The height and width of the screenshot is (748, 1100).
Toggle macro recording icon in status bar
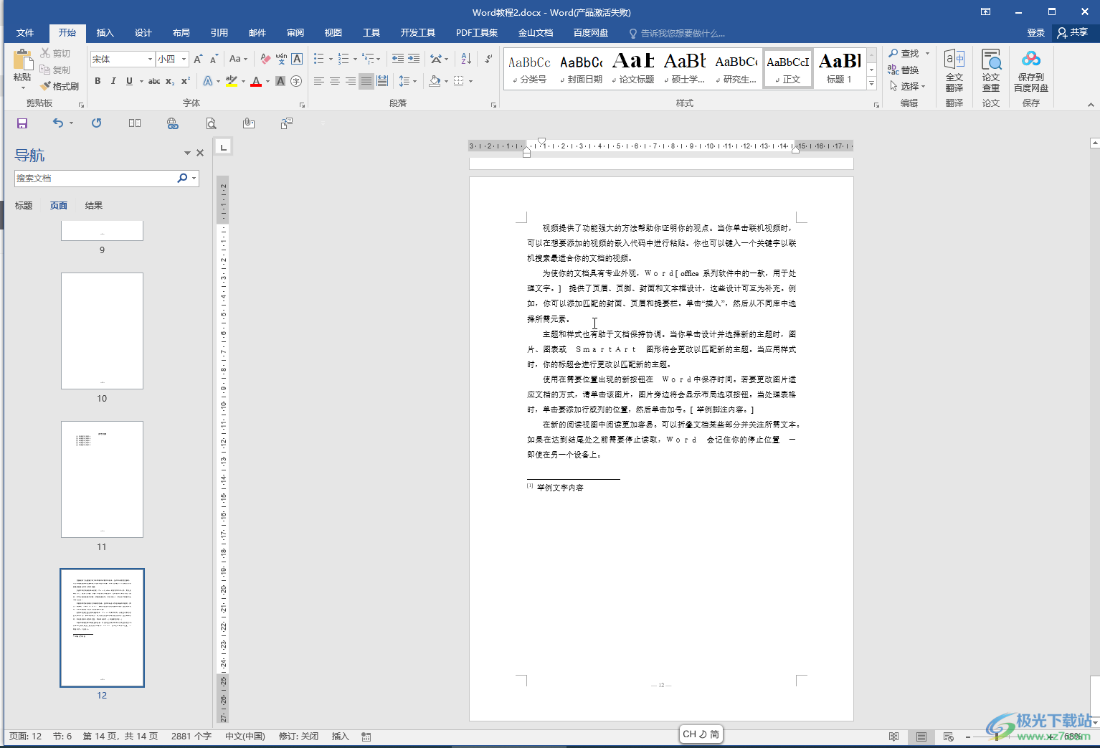pos(366,737)
